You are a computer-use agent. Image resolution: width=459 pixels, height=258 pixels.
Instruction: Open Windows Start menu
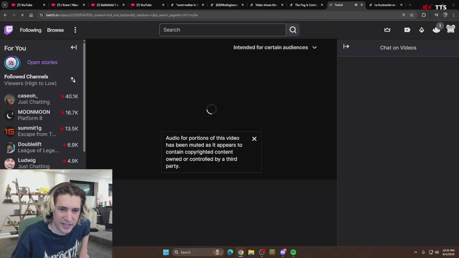166,252
